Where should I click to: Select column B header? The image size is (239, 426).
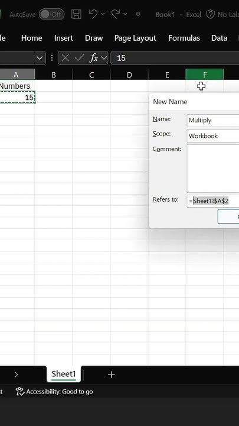(x=54, y=75)
